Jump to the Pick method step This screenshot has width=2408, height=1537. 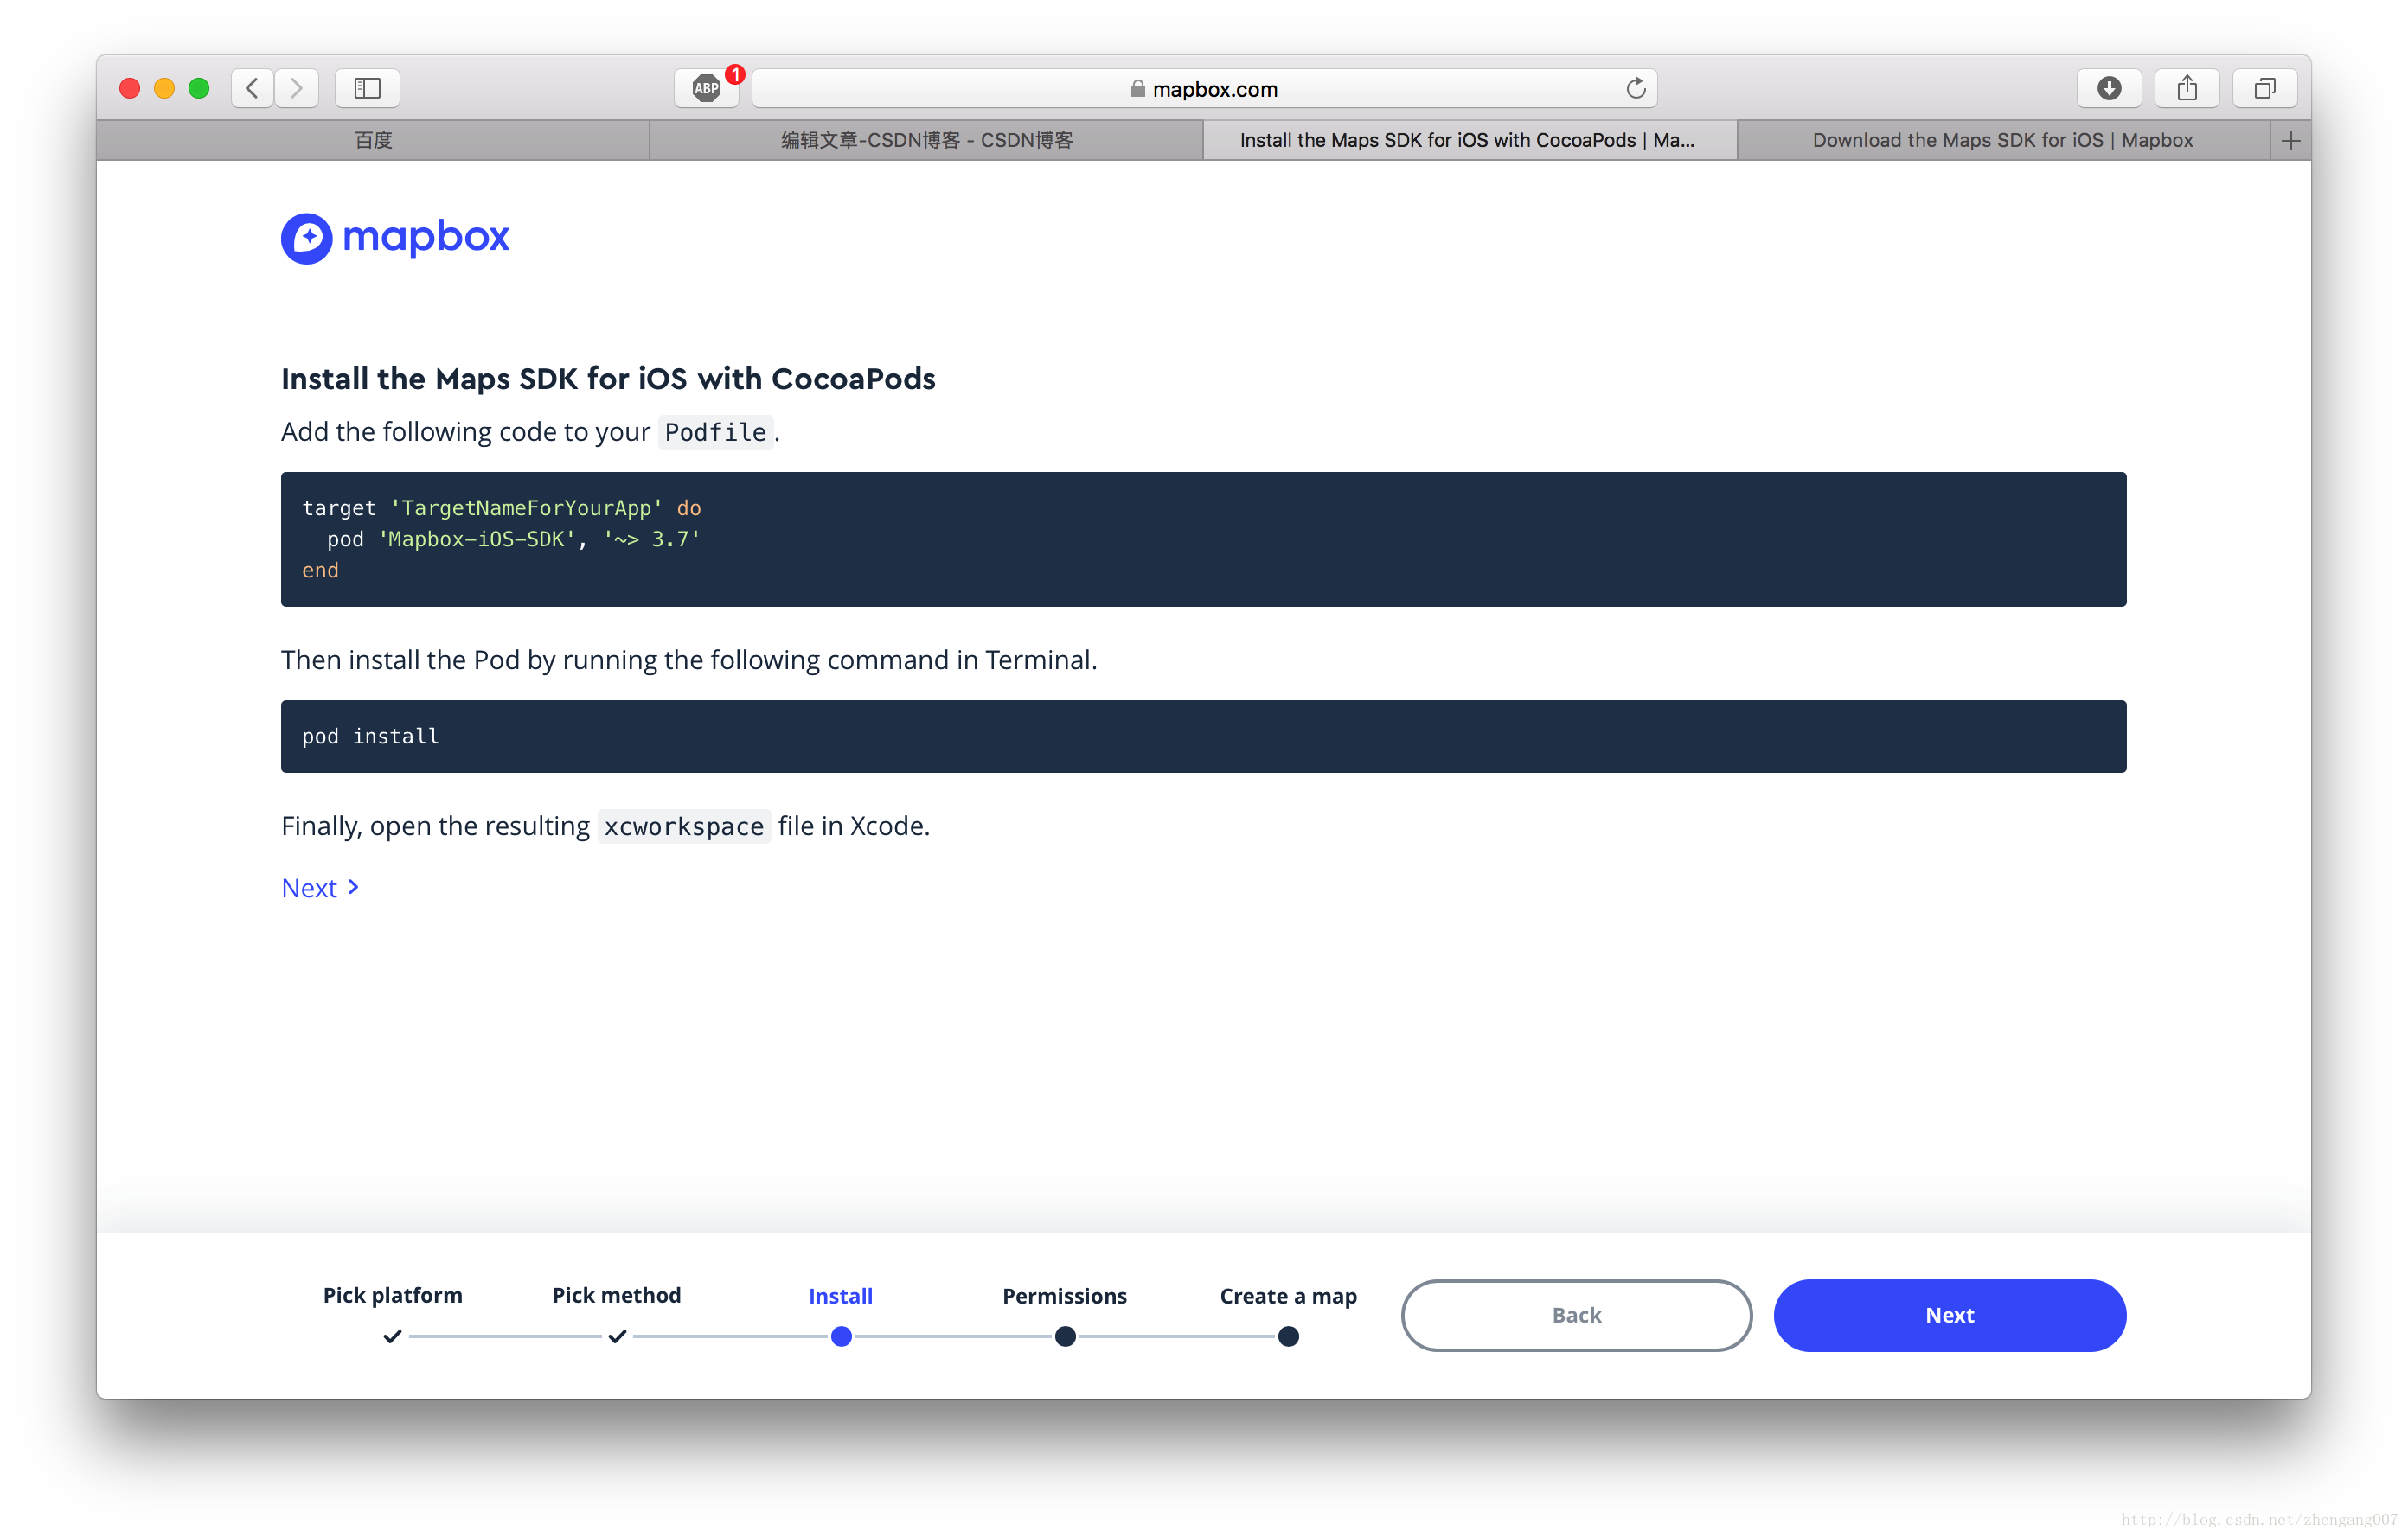coord(617,1313)
